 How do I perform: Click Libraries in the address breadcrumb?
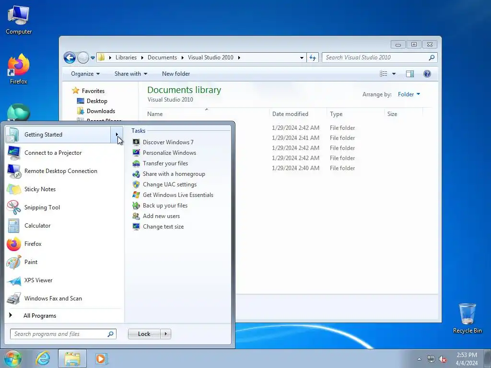[x=126, y=57]
